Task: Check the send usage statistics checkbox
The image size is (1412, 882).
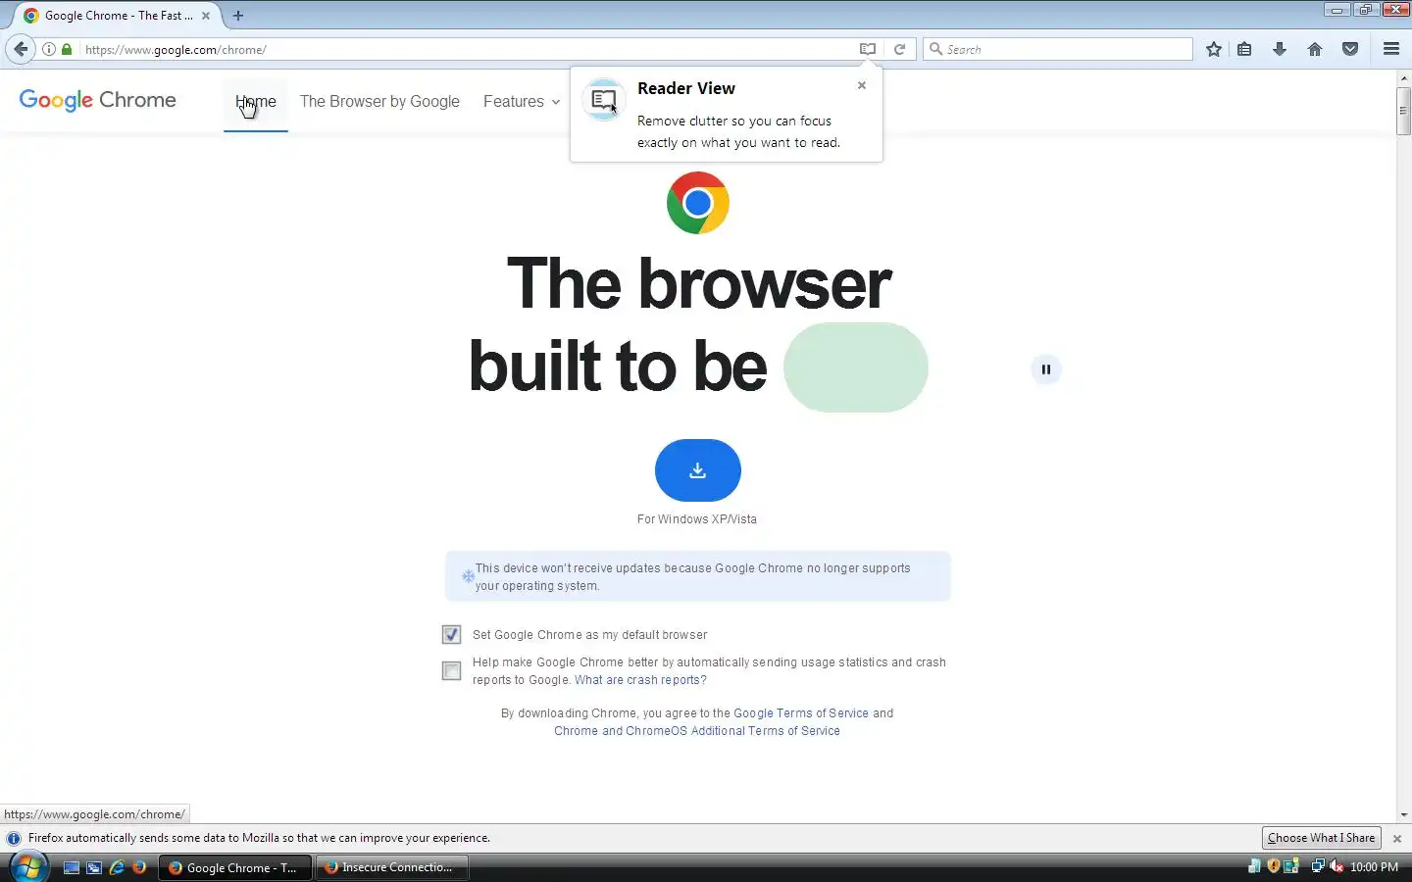Action: click(x=451, y=671)
